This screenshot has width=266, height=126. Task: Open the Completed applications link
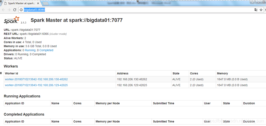click(46, 50)
